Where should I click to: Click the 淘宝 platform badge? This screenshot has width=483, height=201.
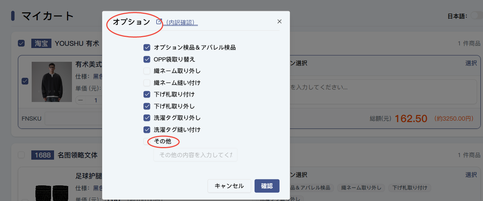click(41, 44)
